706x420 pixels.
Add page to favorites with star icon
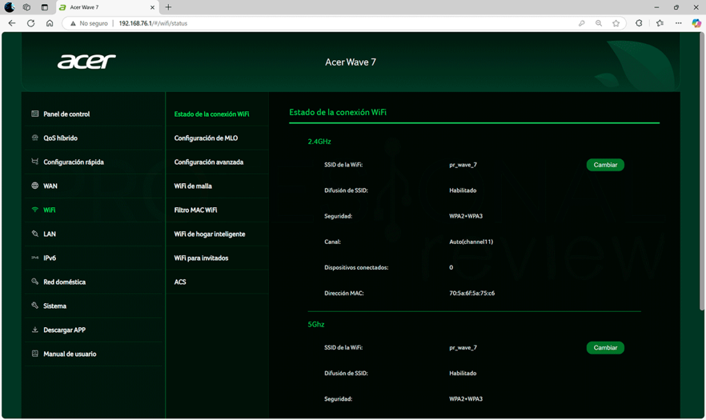[616, 23]
